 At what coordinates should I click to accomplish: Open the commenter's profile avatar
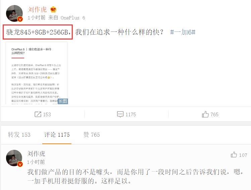14,158
